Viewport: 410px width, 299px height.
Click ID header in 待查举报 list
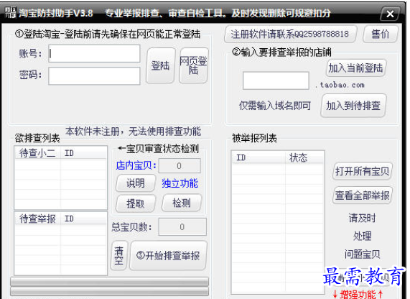(x=84, y=218)
